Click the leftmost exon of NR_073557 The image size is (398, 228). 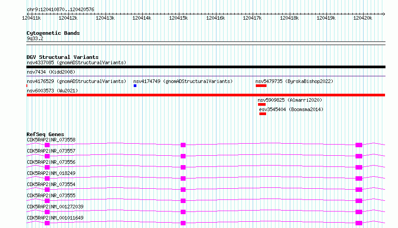click(x=47, y=156)
